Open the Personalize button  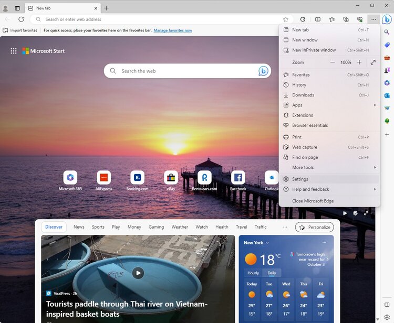(315, 227)
